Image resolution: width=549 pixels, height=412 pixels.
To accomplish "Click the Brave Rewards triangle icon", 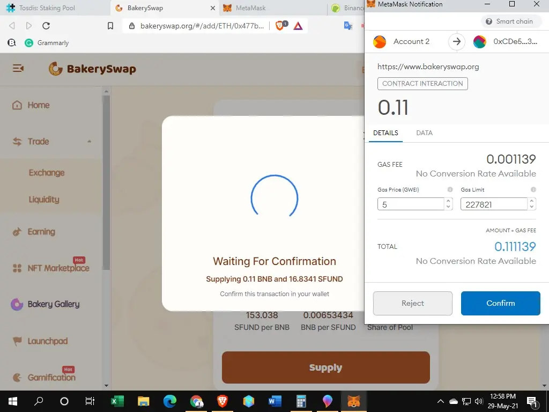I will tap(298, 26).
